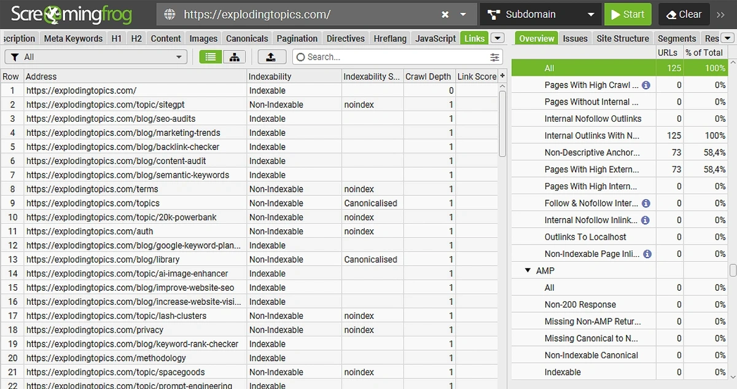Select the blog/library URL row
The height and width of the screenshot is (389, 737).
coord(249,259)
